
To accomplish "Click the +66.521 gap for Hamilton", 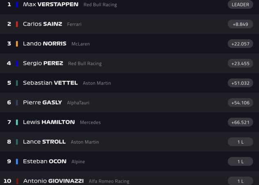I will click(x=240, y=122).
